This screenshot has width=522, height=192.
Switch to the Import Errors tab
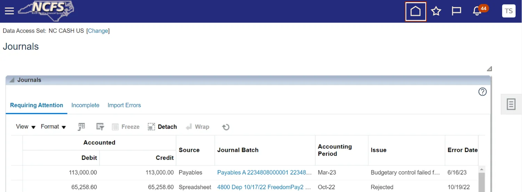[x=124, y=105]
